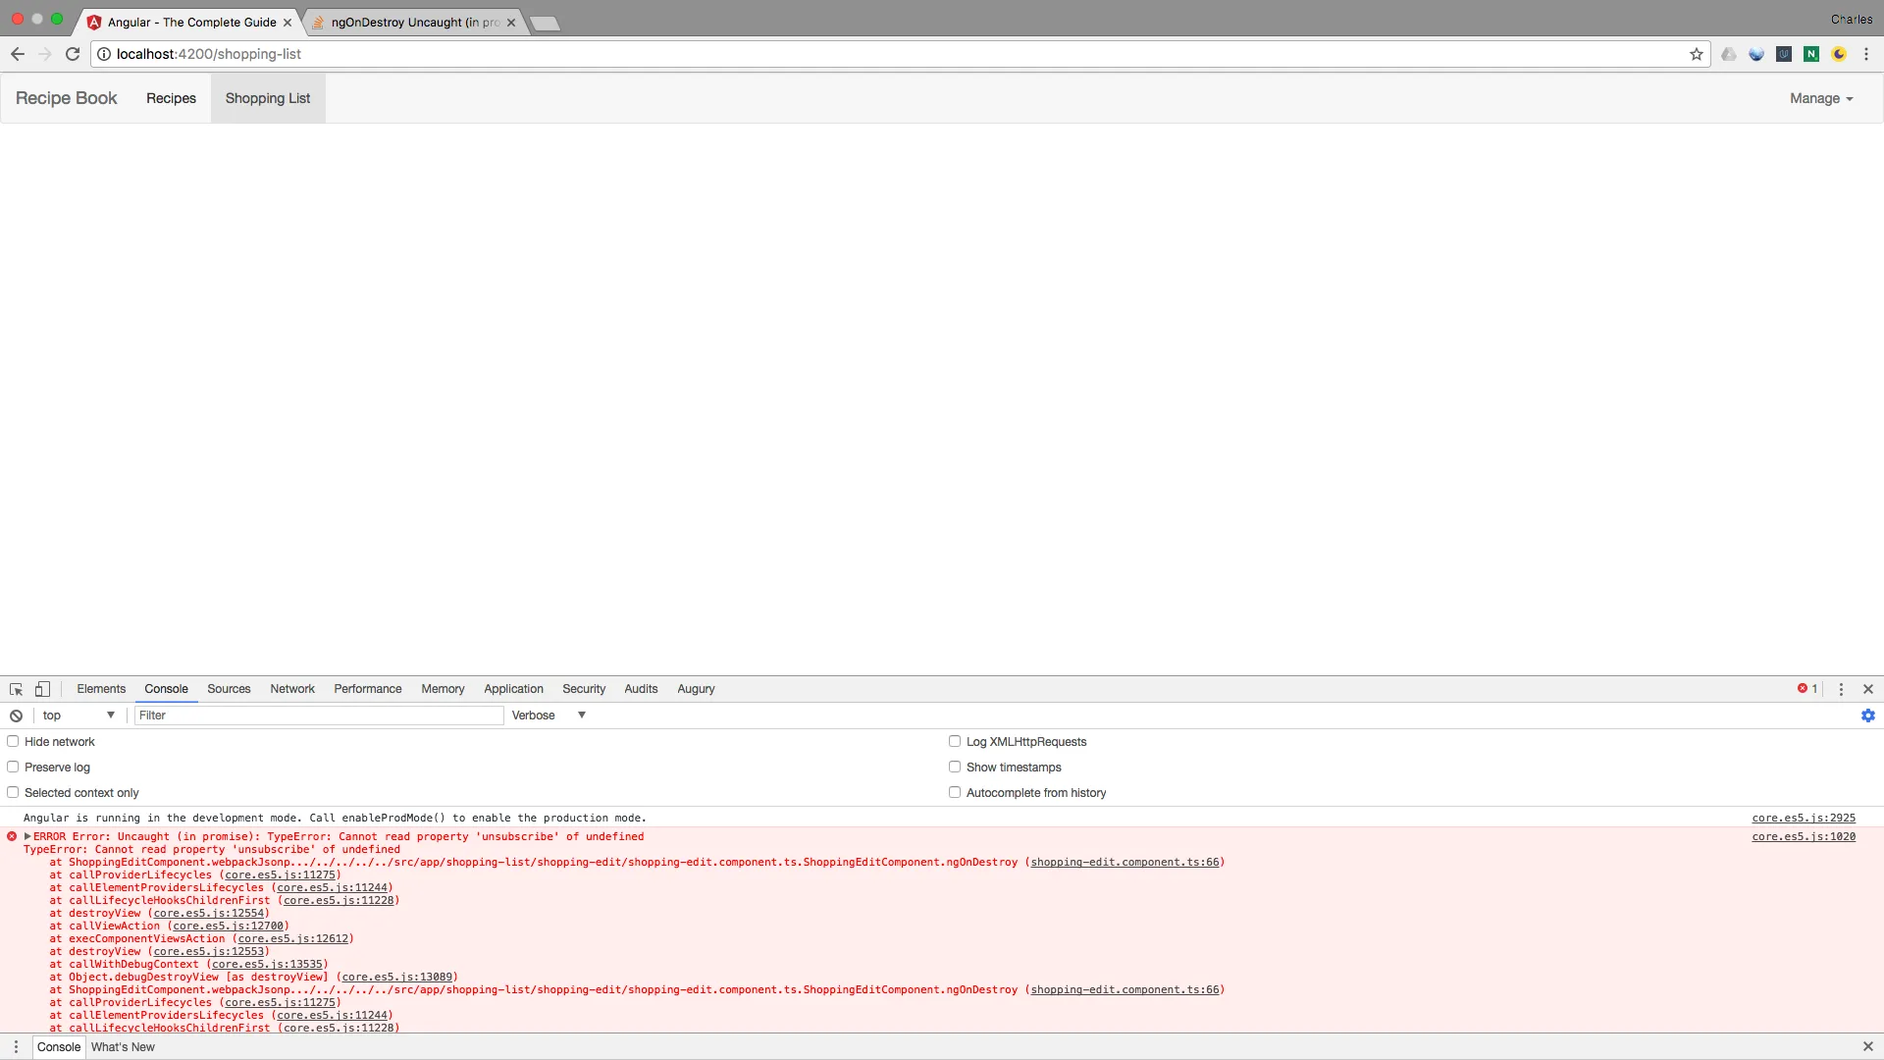
Task: Open the top context selector dropdown
Action: point(78,715)
